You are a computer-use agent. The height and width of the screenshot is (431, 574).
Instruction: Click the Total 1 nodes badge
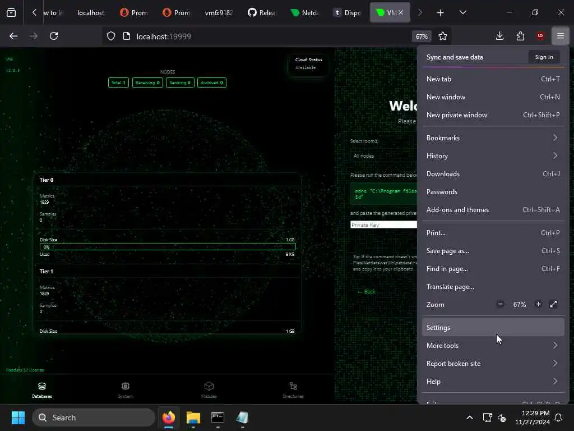pyautogui.click(x=118, y=83)
